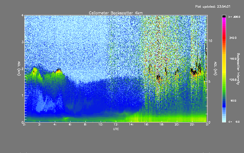Select the 'UTC' time axis label
Screen dimensions: 244x153
click(116, 129)
